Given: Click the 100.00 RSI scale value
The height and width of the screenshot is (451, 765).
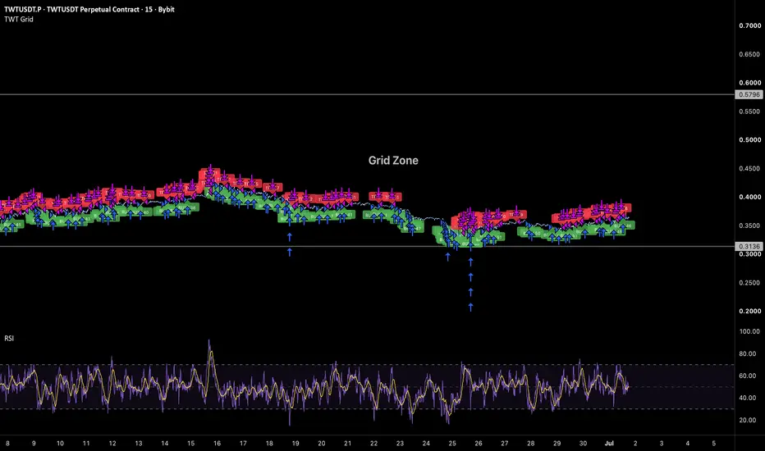Looking at the screenshot, I should click(x=749, y=331).
